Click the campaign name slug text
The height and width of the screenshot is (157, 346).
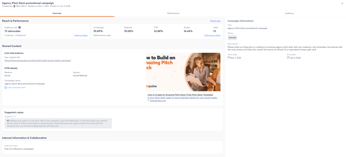tap(24, 84)
